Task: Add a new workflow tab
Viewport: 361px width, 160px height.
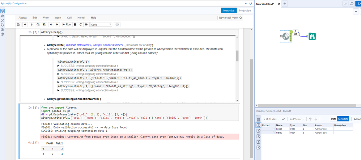Action: click(x=285, y=4)
